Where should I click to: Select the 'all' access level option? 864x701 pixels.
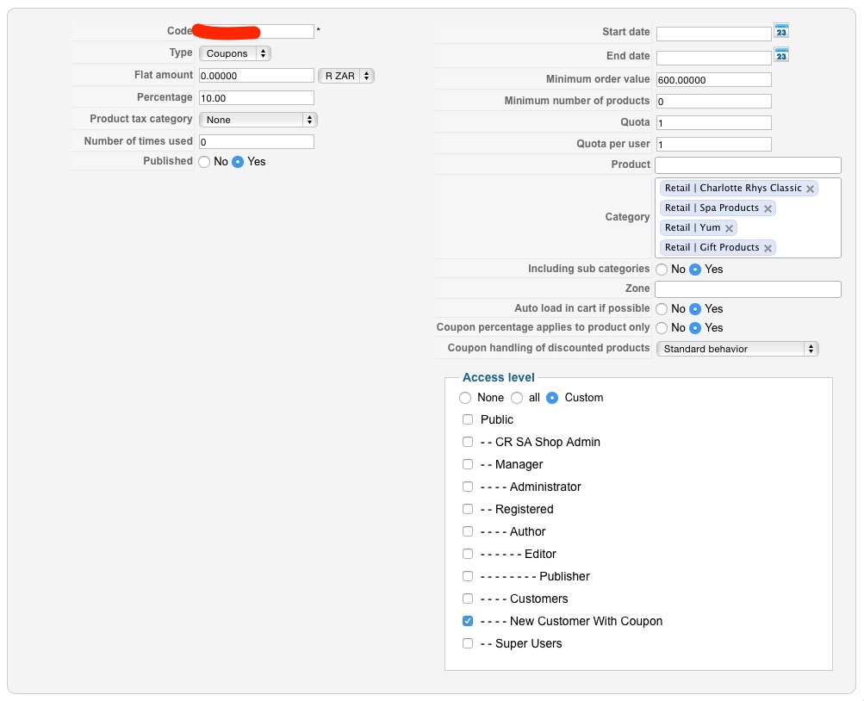point(517,398)
